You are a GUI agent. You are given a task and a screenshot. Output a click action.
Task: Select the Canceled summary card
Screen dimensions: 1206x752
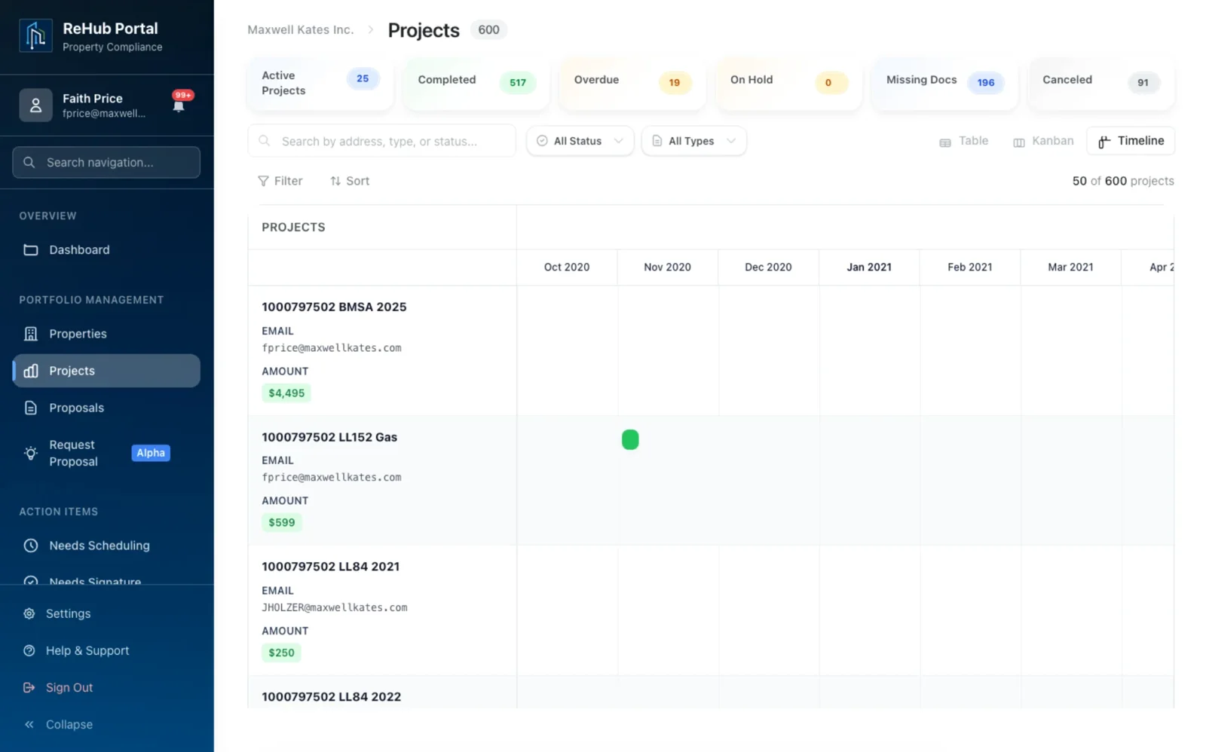click(1101, 84)
